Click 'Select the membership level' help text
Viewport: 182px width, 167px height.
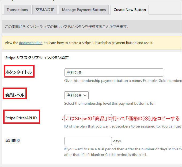pos(110,103)
